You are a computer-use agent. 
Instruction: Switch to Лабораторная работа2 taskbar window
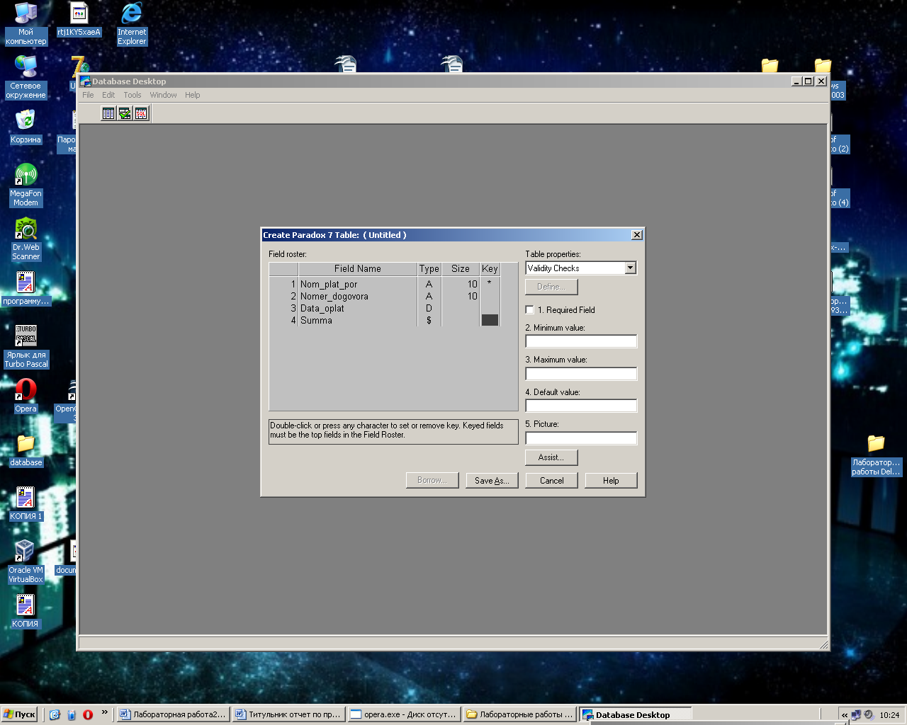[x=172, y=714]
